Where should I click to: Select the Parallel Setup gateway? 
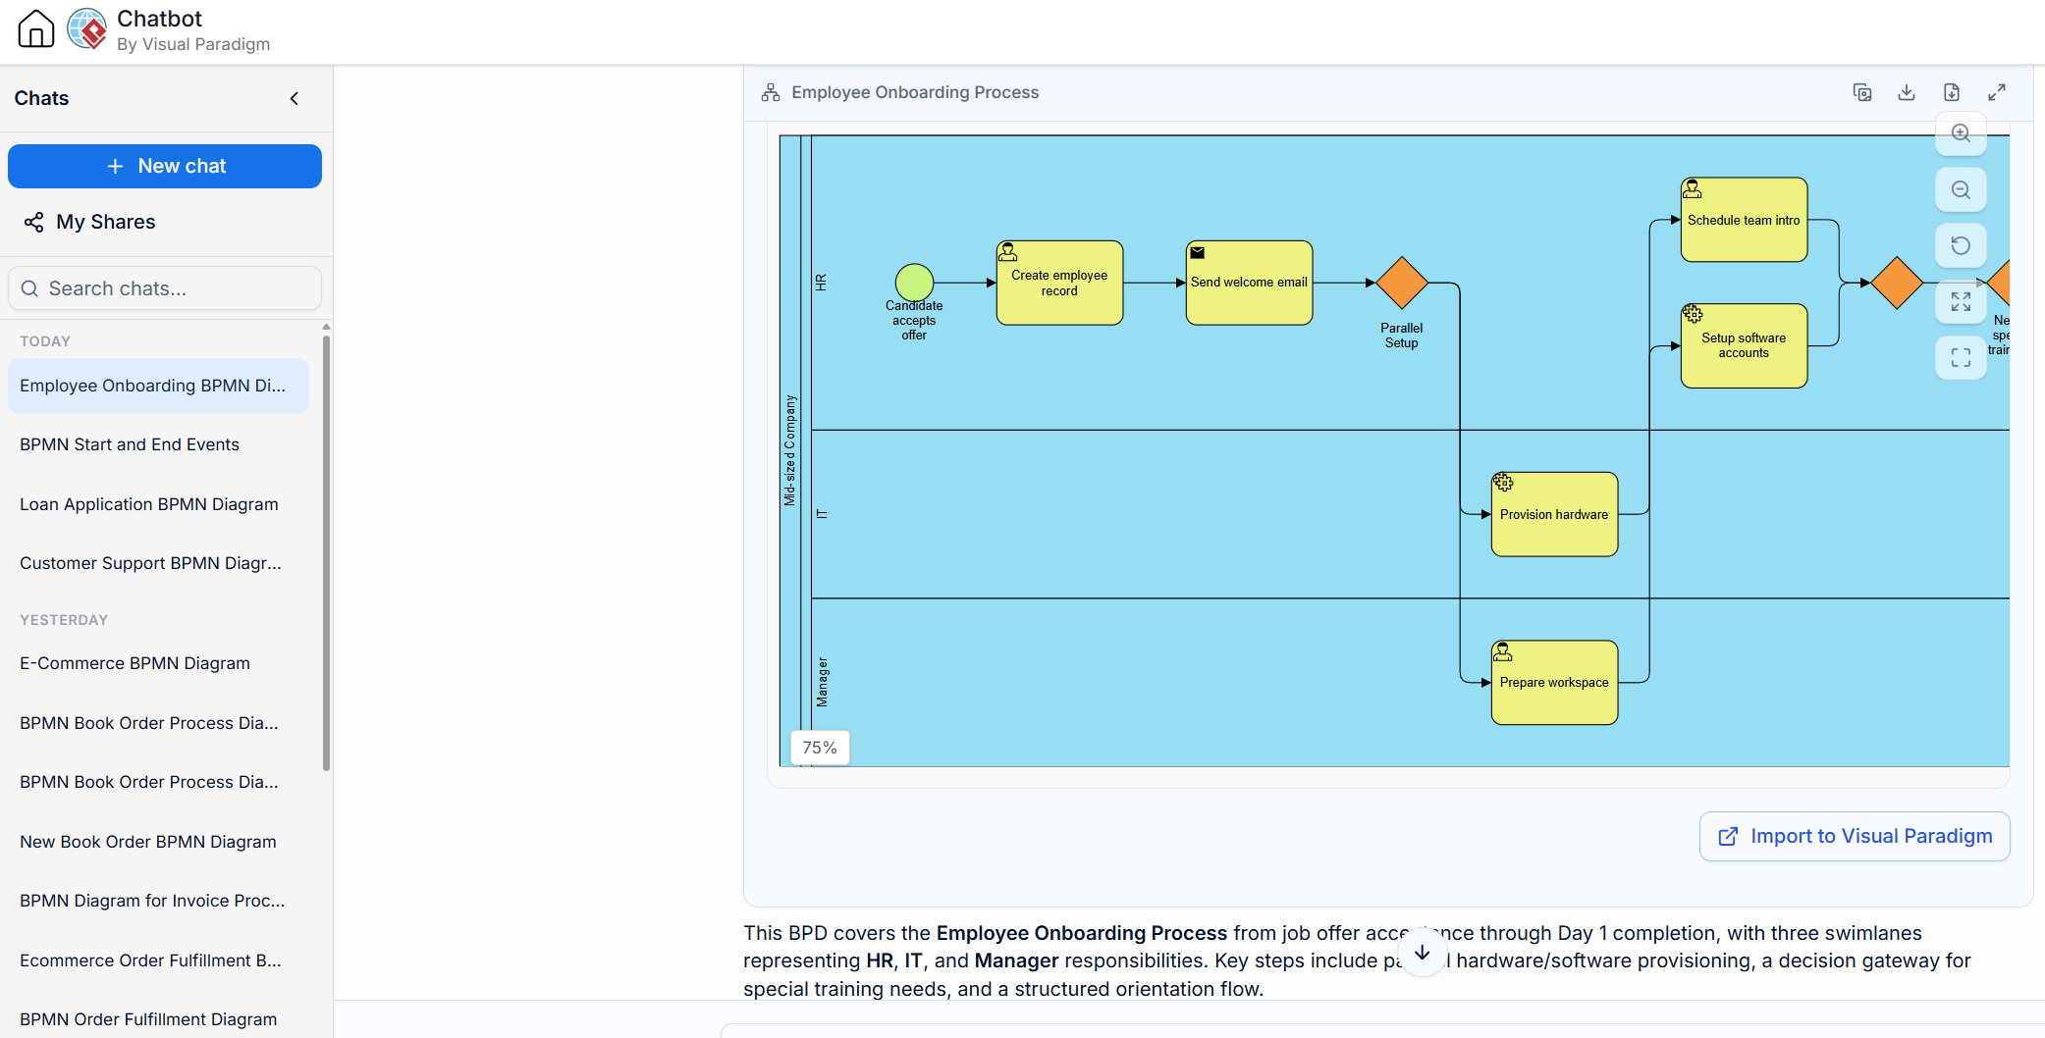point(1402,283)
